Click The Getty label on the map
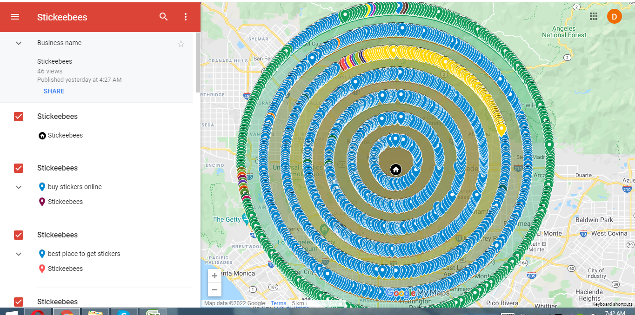Screen dimensions: 635x315 click(227, 219)
